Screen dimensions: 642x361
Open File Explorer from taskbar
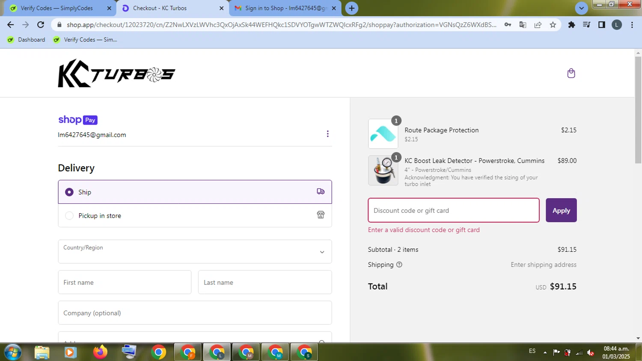(42, 352)
